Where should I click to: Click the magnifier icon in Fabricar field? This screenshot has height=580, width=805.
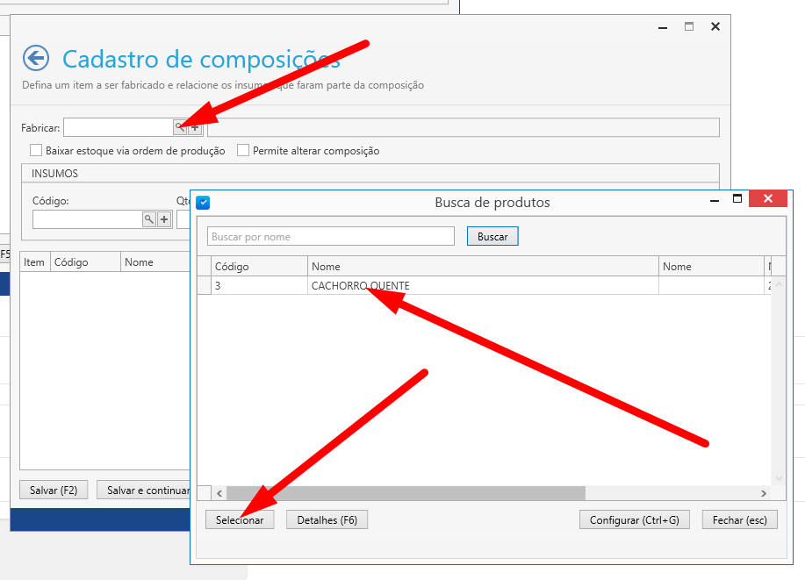[x=179, y=128]
